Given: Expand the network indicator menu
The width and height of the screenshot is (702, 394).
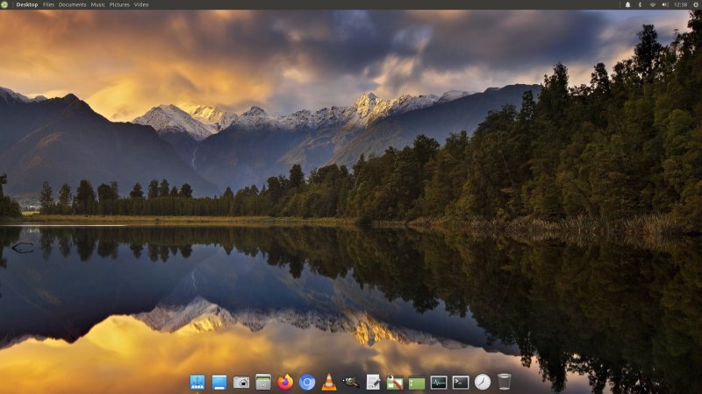Looking at the screenshot, I should click(652, 4).
